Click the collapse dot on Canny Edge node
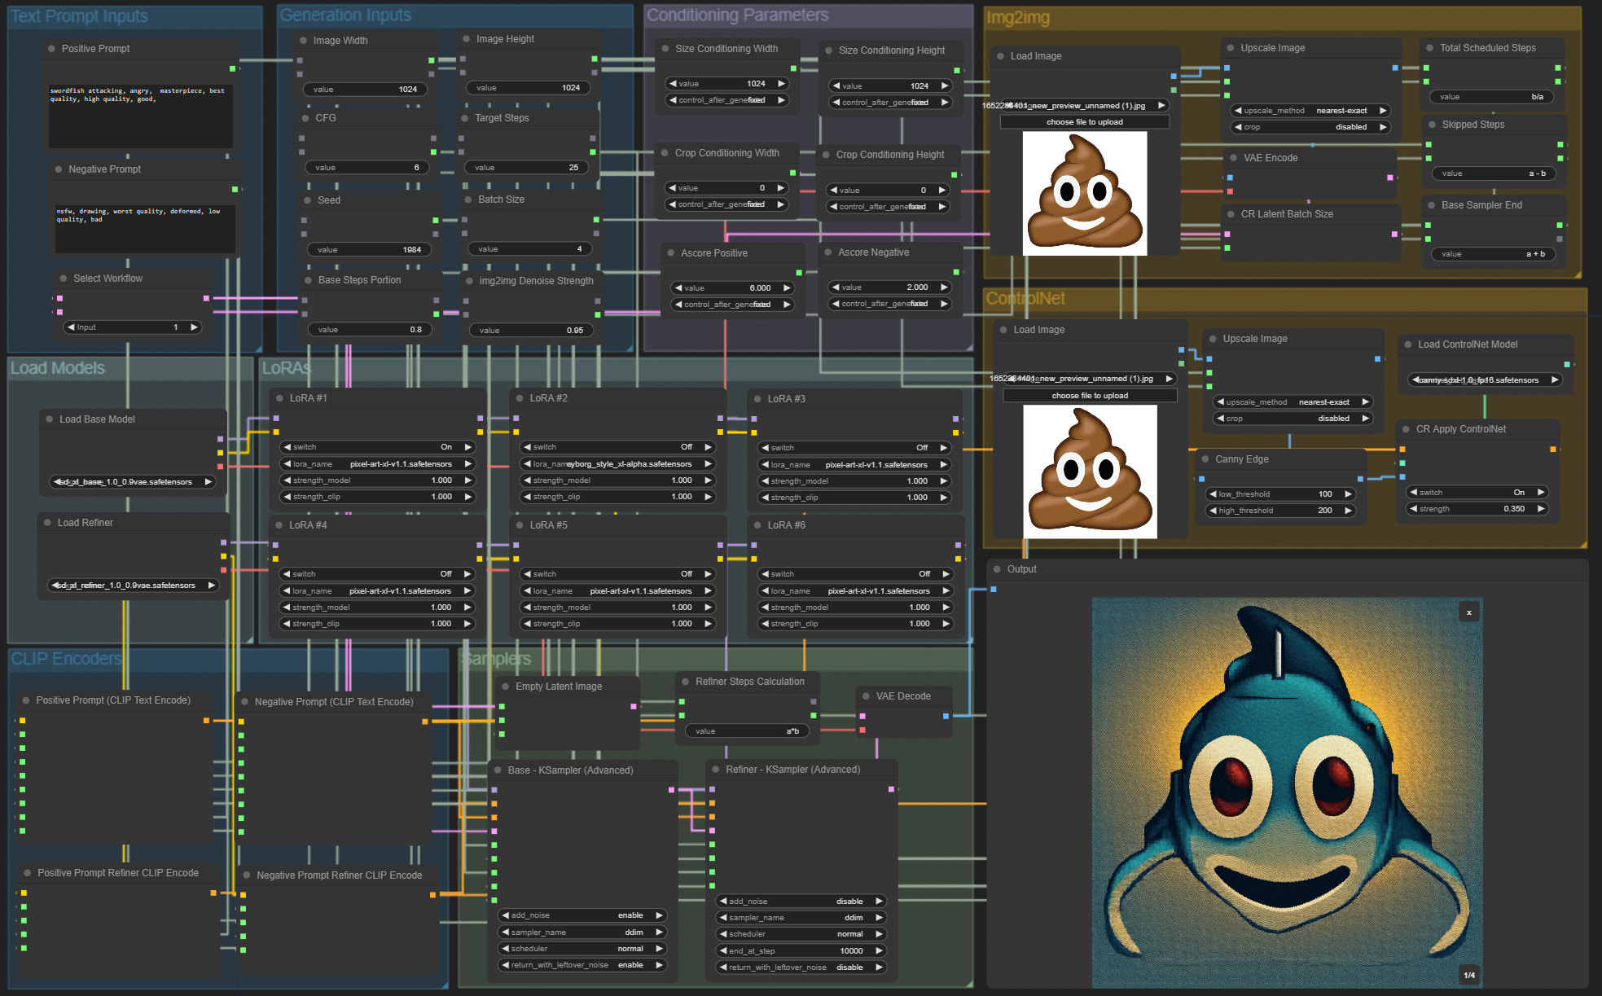This screenshot has width=1602, height=996. (1205, 459)
